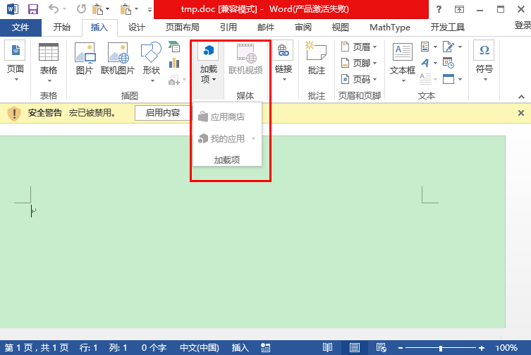
Task: Open the Shapes (形状) gallery
Action: click(x=151, y=62)
